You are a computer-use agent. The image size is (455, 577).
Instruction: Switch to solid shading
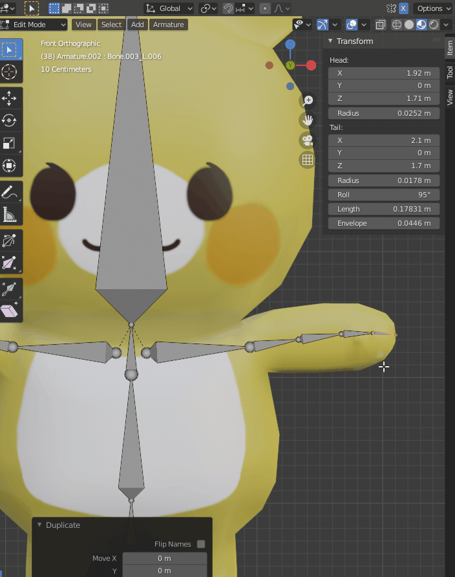click(x=408, y=25)
